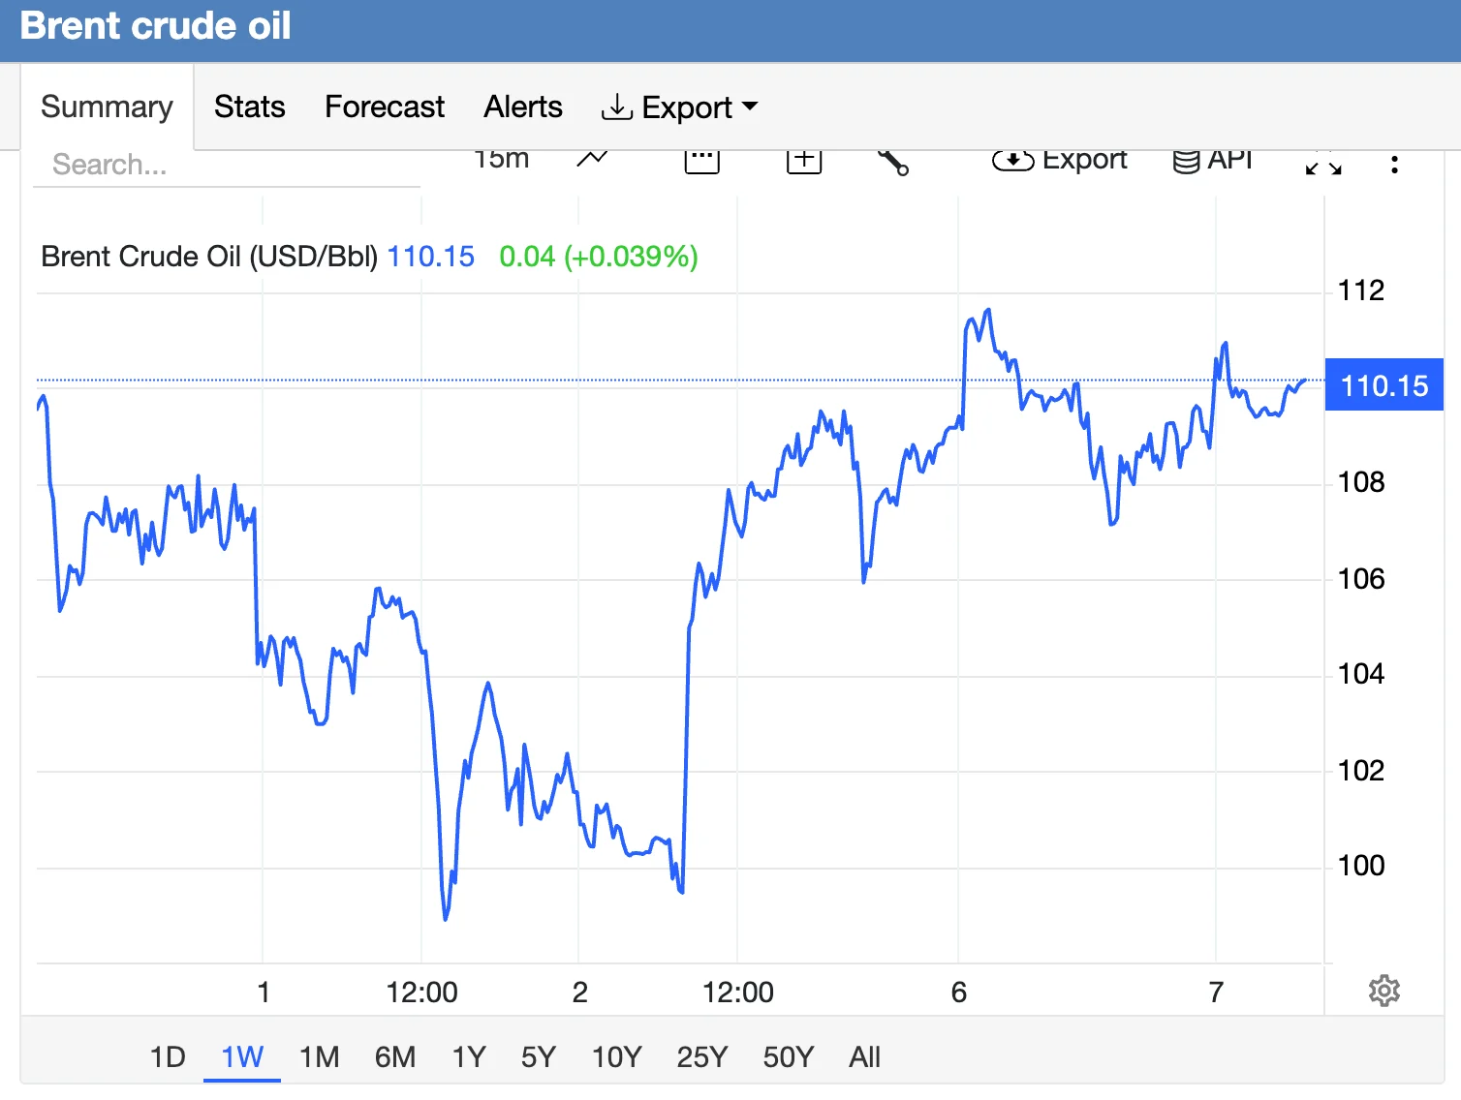Image resolution: width=1461 pixels, height=1100 pixels.
Task: Click the line chart type icon
Action: tap(592, 160)
